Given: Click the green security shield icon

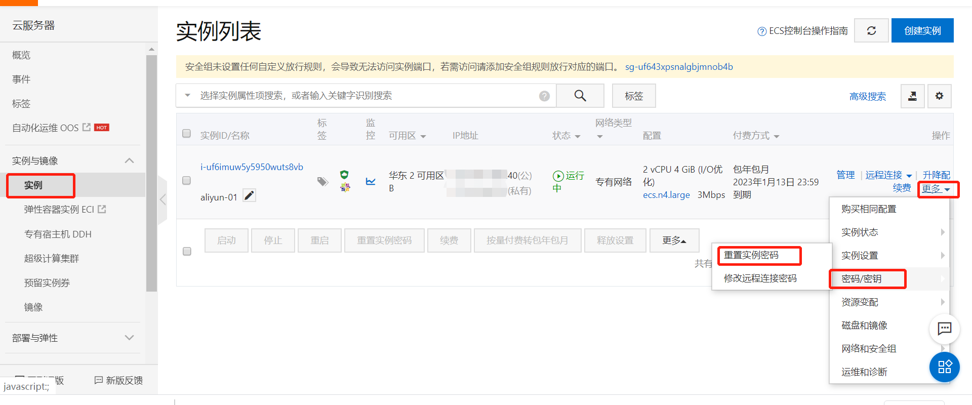Looking at the screenshot, I should 344,175.
